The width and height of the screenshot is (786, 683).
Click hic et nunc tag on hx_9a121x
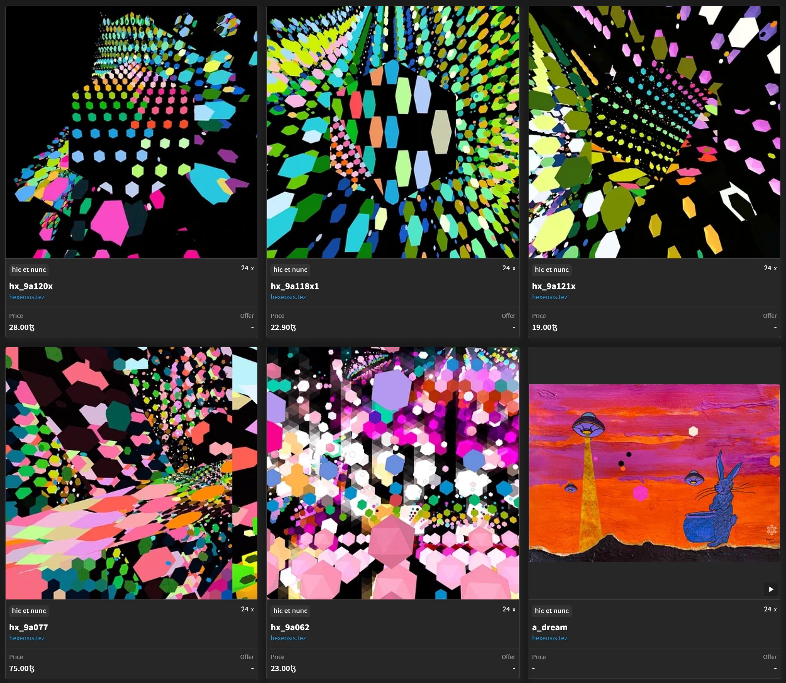[x=551, y=270]
